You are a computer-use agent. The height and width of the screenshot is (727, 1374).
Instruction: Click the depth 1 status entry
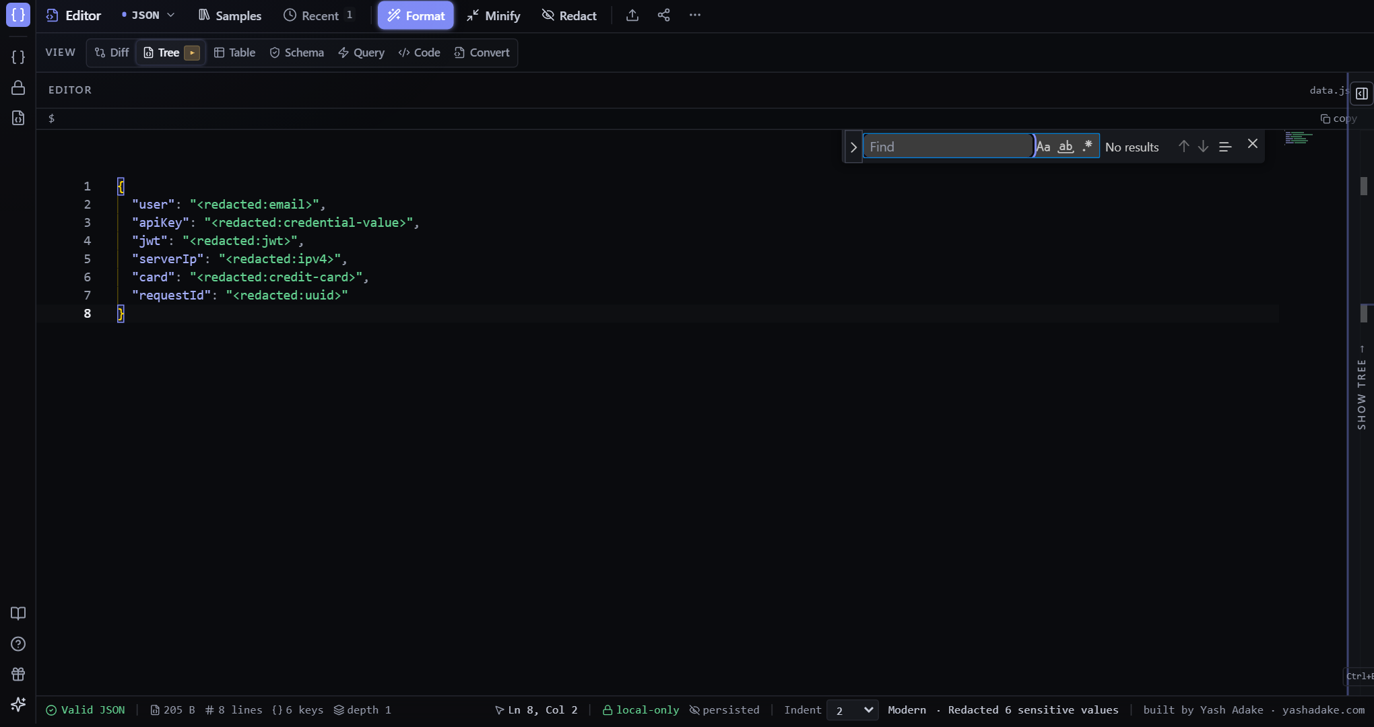[x=362, y=710]
